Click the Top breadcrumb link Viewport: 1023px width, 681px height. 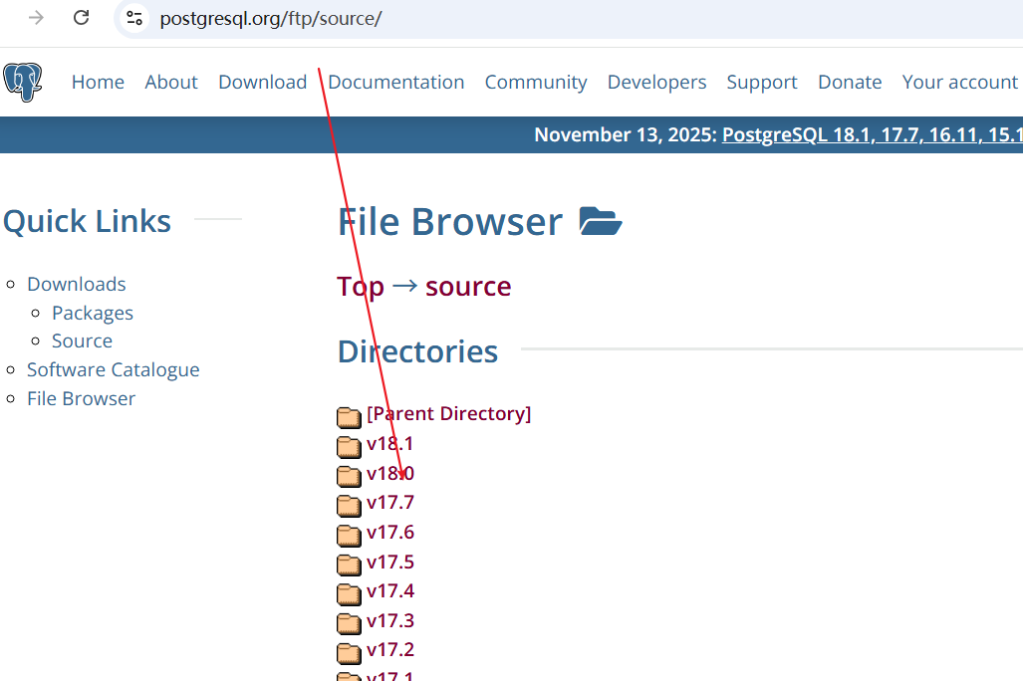(x=361, y=287)
